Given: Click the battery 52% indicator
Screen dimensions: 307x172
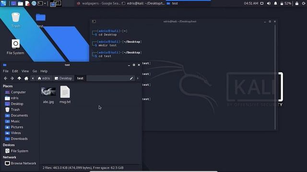Looking at the screenshot, I should pyautogui.click(x=286, y=3).
